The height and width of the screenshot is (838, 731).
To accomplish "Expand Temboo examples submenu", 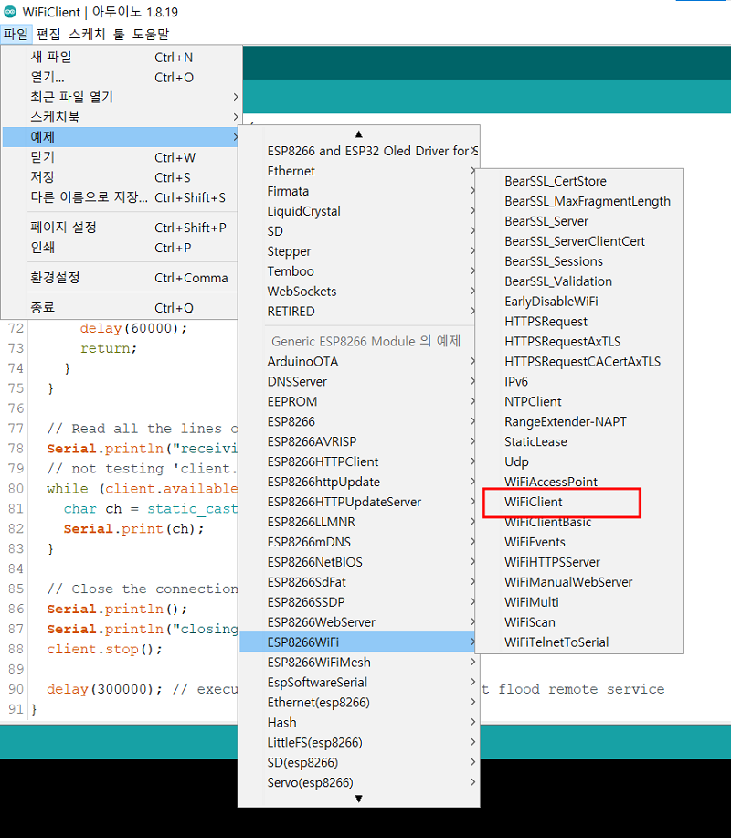I will click(x=358, y=271).
